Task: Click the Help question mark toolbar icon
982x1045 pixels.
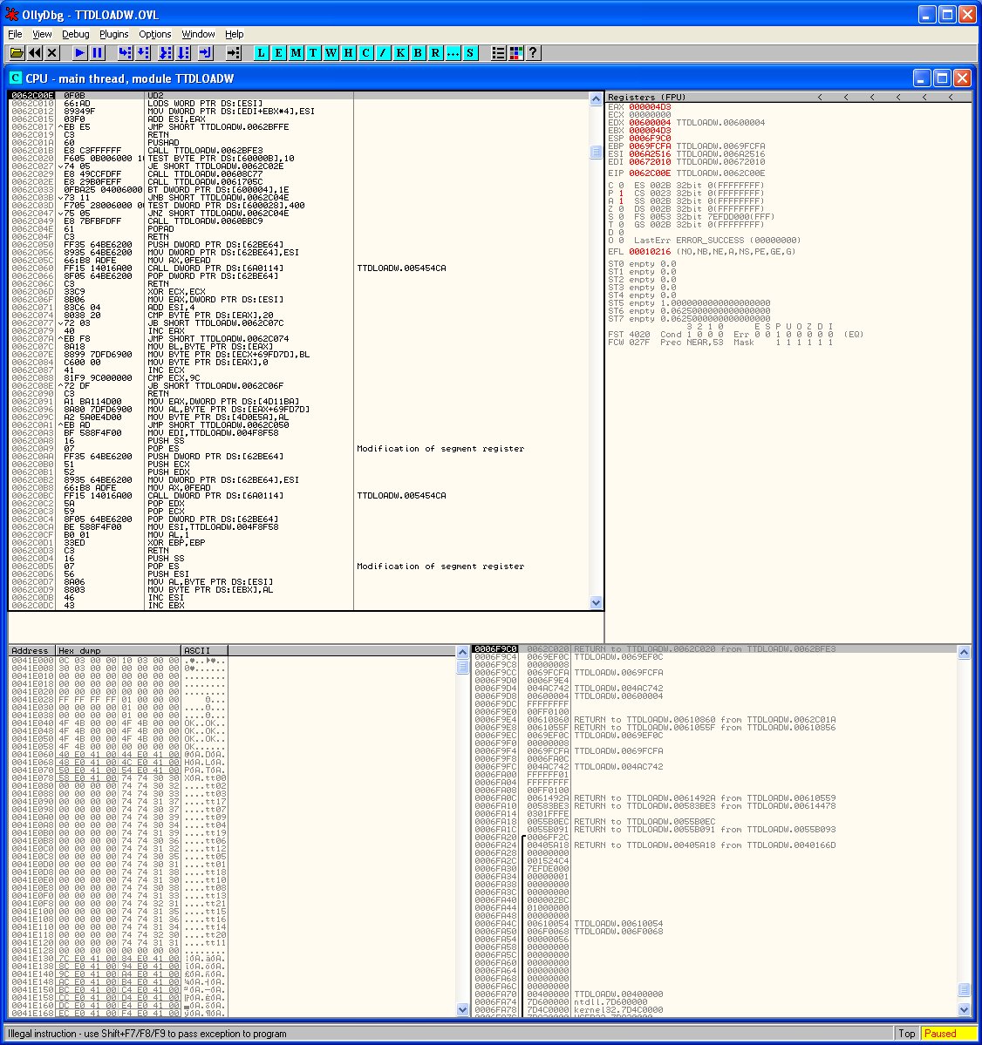Action: 533,52
